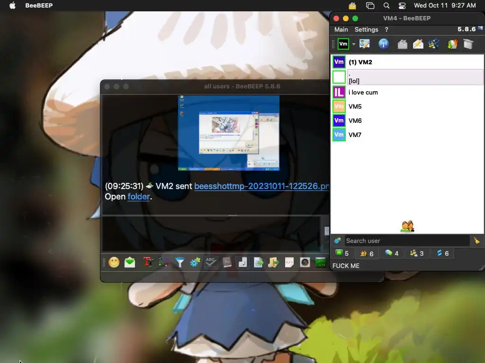This screenshot has height=363, width=485.
Task: Click the BeeBEEP tray icon in menu bar
Action: click(352, 6)
